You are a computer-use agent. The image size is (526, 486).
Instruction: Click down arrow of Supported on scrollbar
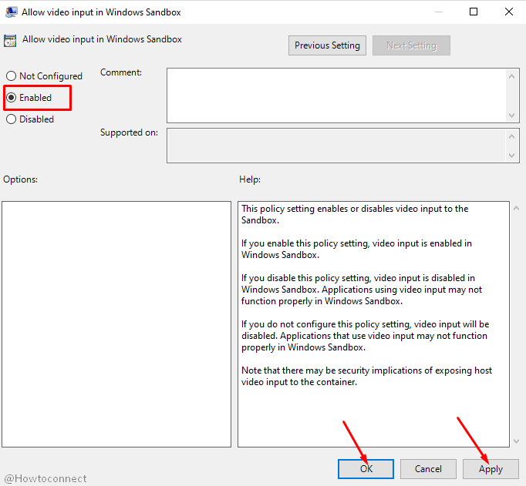pyautogui.click(x=513, y=156)
